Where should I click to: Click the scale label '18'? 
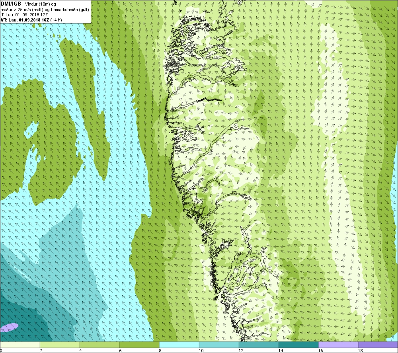pyautogui.click(x=361, y=351)
